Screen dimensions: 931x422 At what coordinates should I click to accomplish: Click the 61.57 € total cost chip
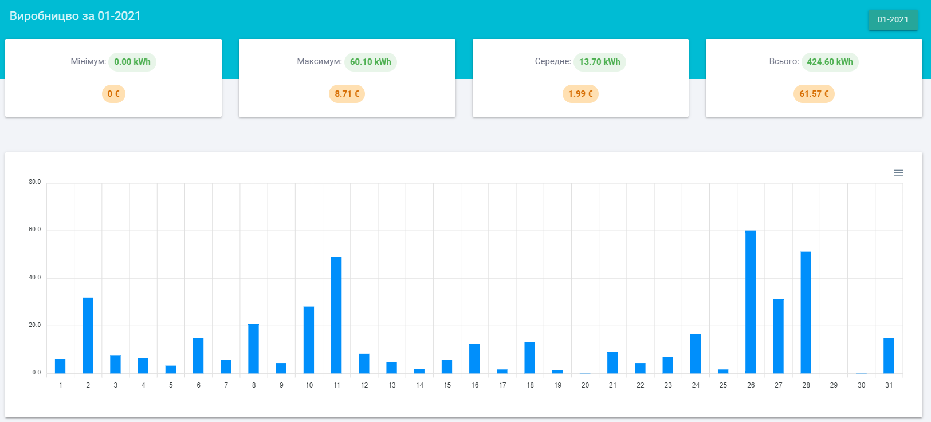pyautogui.click(x=814, y=94)
